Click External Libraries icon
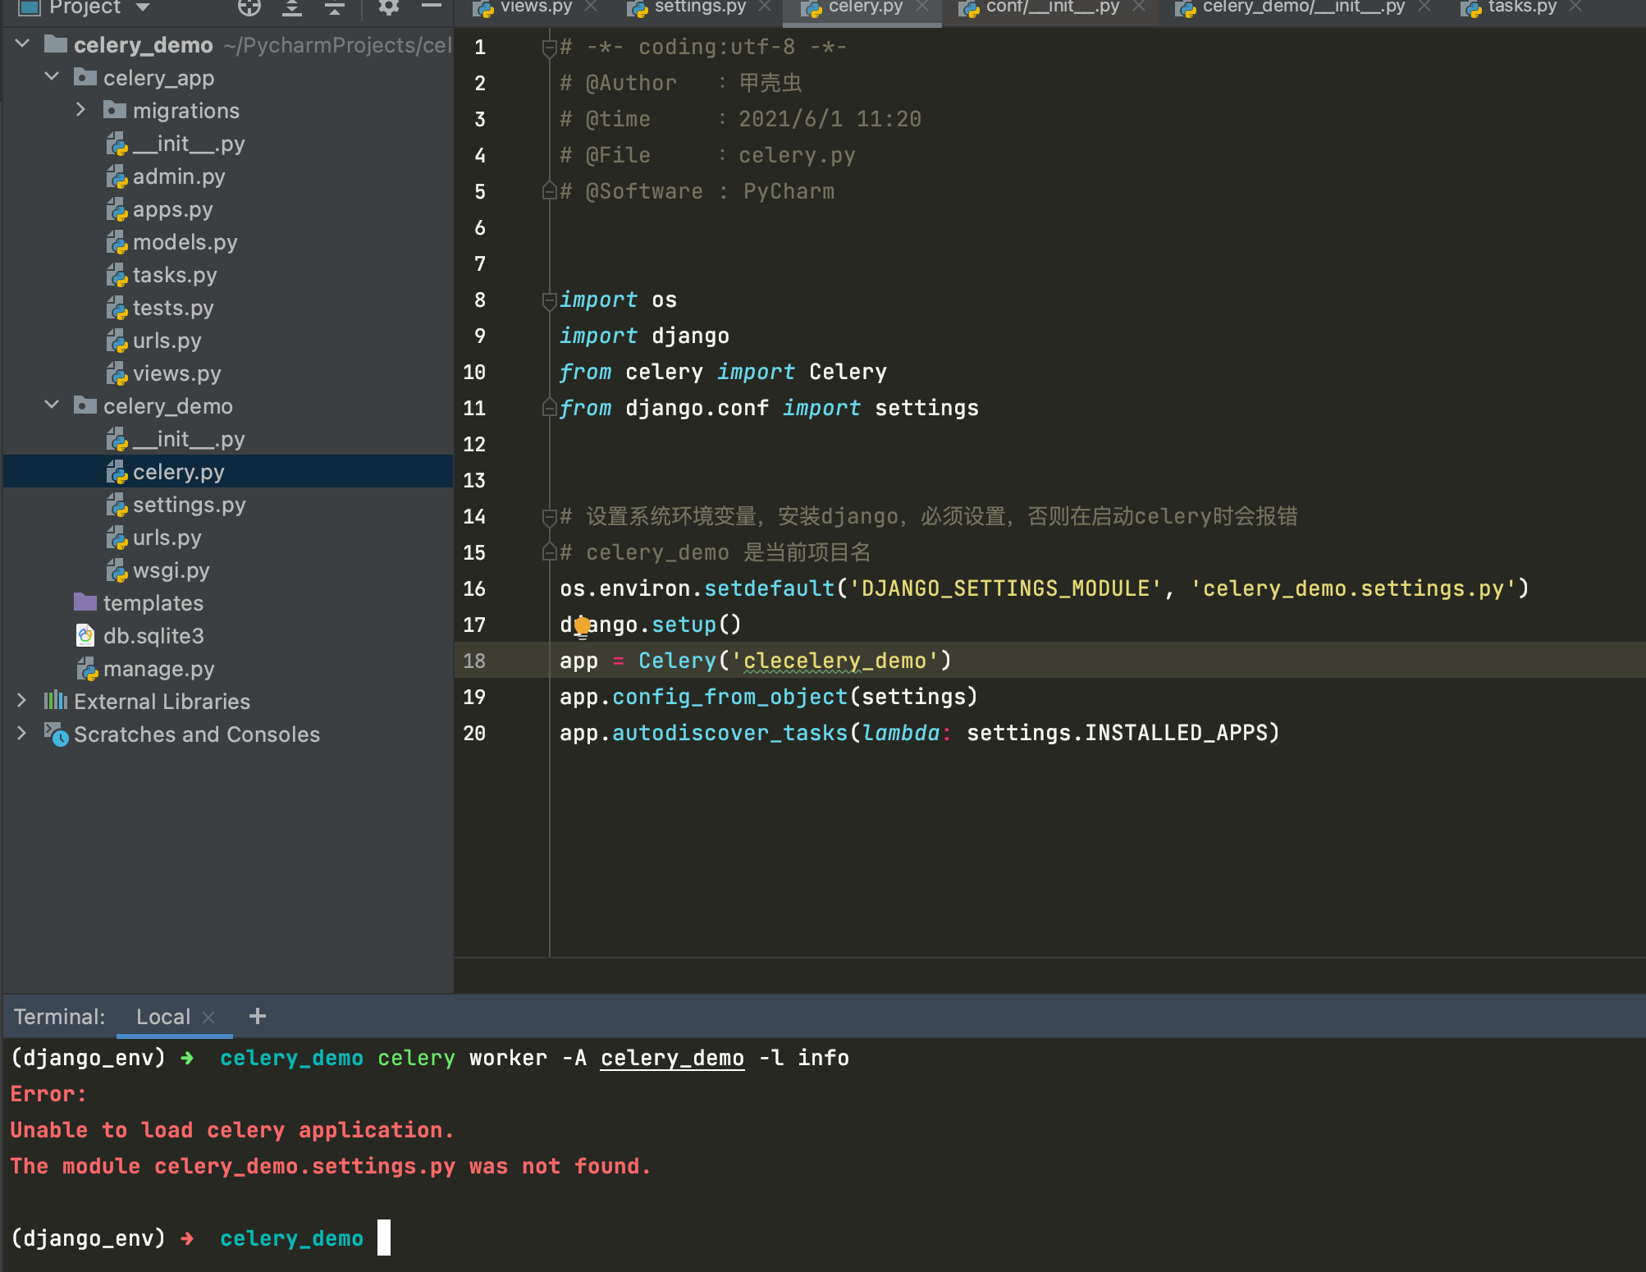Screen dimensions: 1646x1272 click(x=55, y=701)
